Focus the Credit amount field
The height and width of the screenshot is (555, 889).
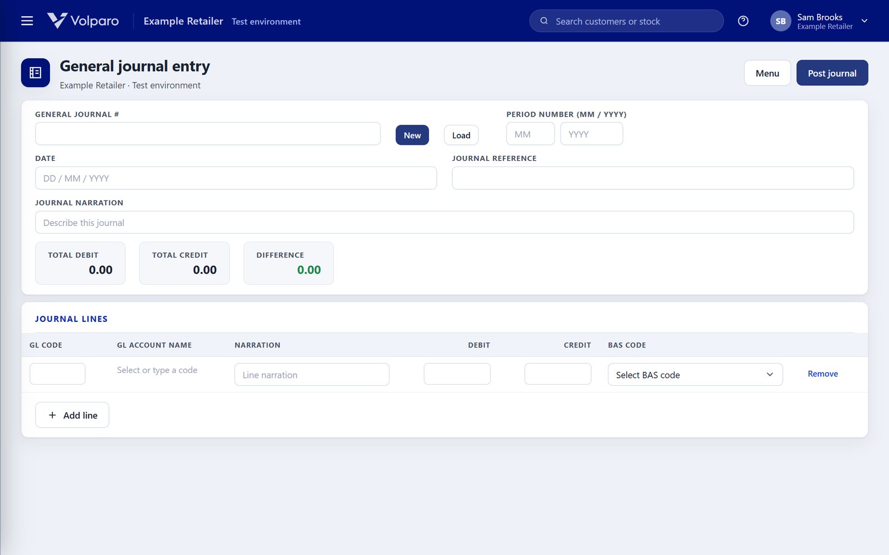pyautogui.click(x=558, y=374)
